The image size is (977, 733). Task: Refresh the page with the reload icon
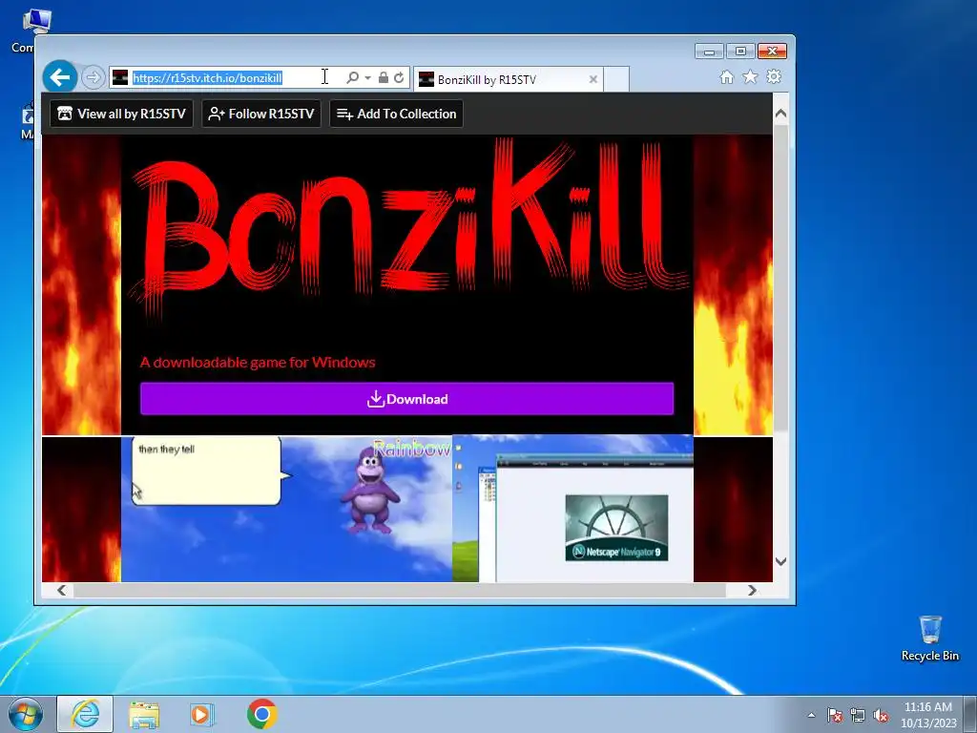(400, 77)
